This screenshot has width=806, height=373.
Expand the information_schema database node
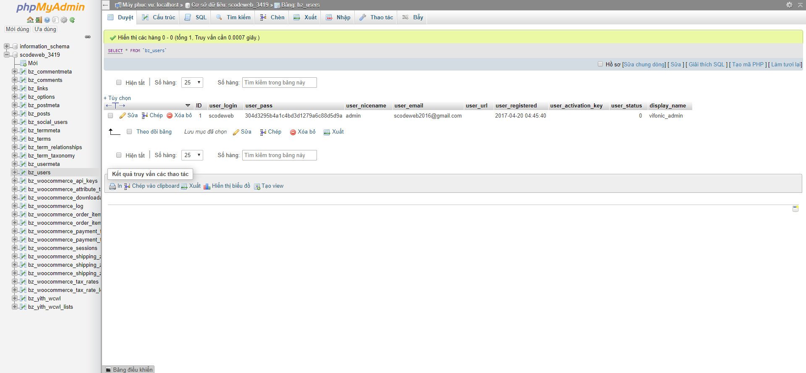(7, 46)
